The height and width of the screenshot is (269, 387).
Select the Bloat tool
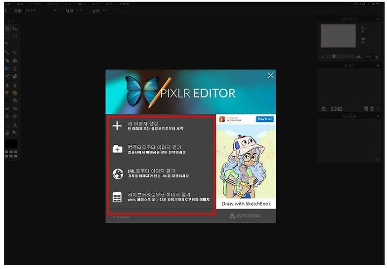click(8, 116)
